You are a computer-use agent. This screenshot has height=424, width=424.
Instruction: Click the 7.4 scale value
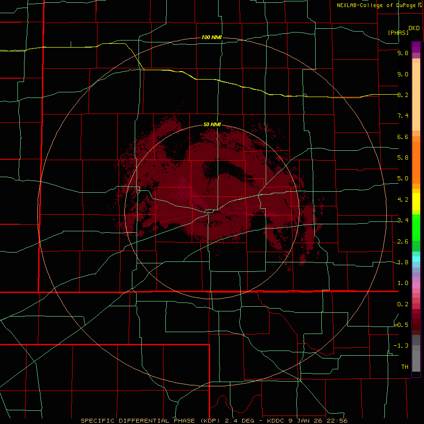(x=403, y=116)
